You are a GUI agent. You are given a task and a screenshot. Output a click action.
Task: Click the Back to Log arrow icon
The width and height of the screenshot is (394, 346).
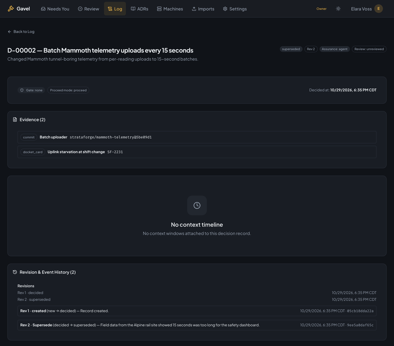pos(10,32)
